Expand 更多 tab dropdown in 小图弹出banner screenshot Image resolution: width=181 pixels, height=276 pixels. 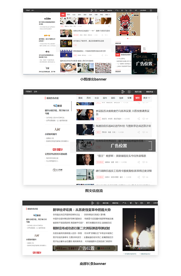tap(108, 15)
